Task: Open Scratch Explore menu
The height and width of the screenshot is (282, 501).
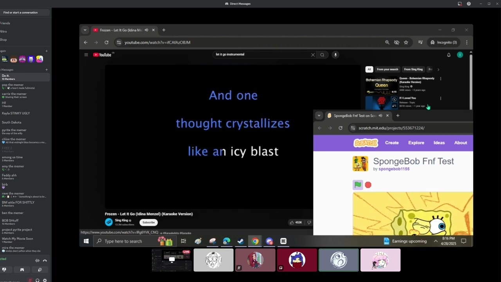Action: (x=416, y=143)
